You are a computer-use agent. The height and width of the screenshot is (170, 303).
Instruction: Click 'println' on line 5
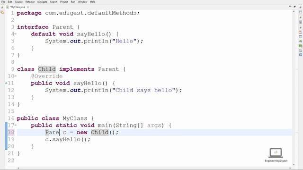tap(96, 41)
